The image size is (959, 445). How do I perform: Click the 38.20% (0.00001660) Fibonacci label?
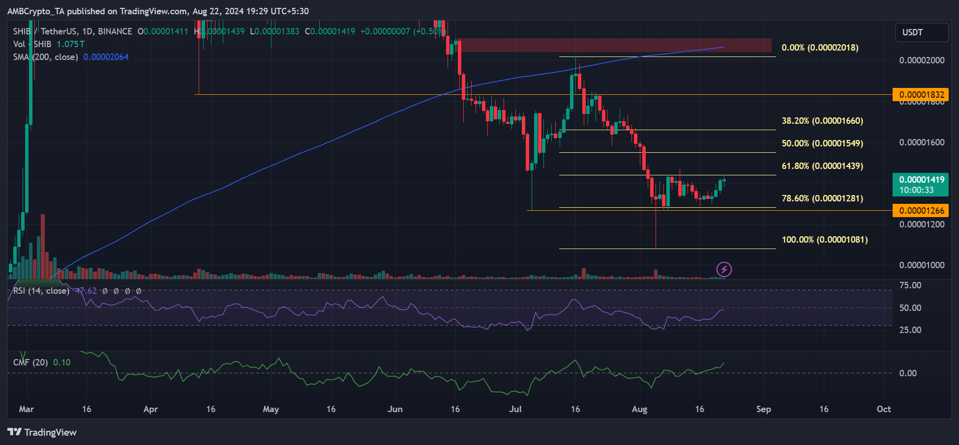click(822, 121)
